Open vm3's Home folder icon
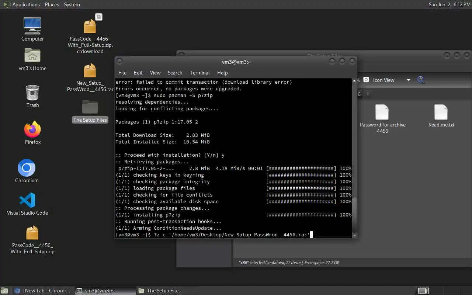Image resolution: width=472 pixels, height=295 pixels. coord(32,56)
